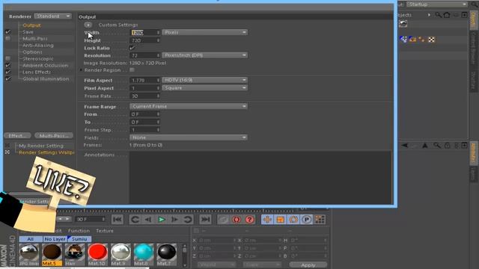Screen dimensions: 479x269
Task: Click the red Autokeying icon
Action: [237, 220]
